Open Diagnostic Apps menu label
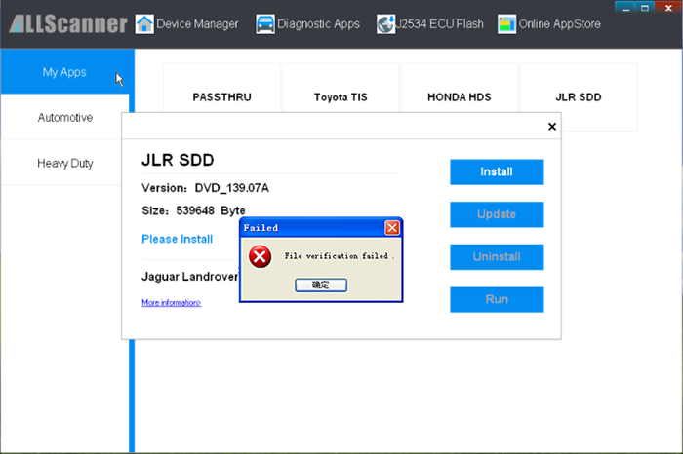 click(318, 24)
